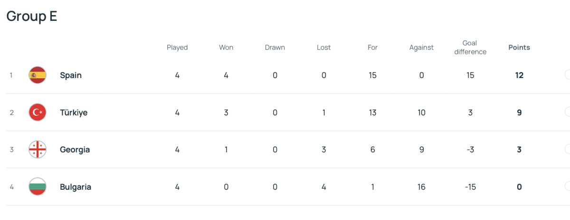
Task: Click the Bulgaria flag icon
Action: 38,187
